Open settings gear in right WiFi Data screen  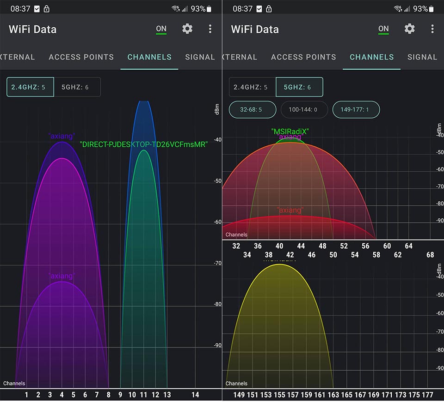click(409, 29)
